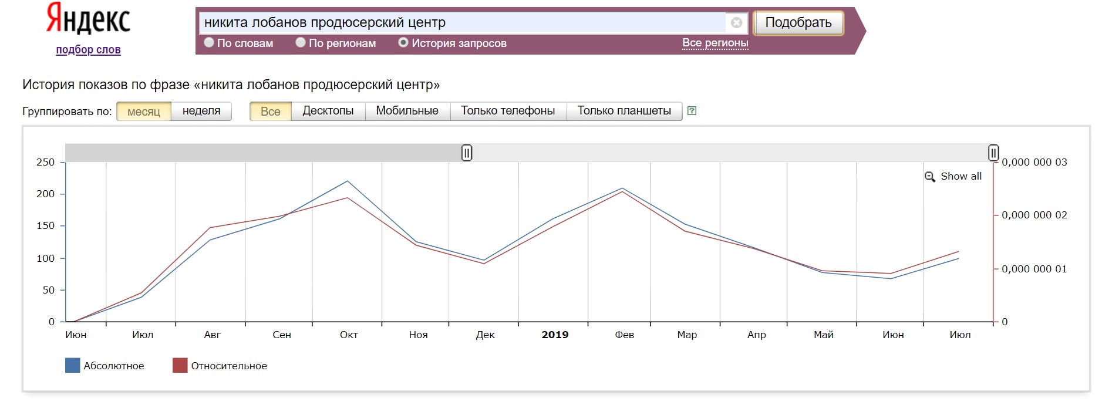Click the red Относительное legend swatch

[180, 366]
